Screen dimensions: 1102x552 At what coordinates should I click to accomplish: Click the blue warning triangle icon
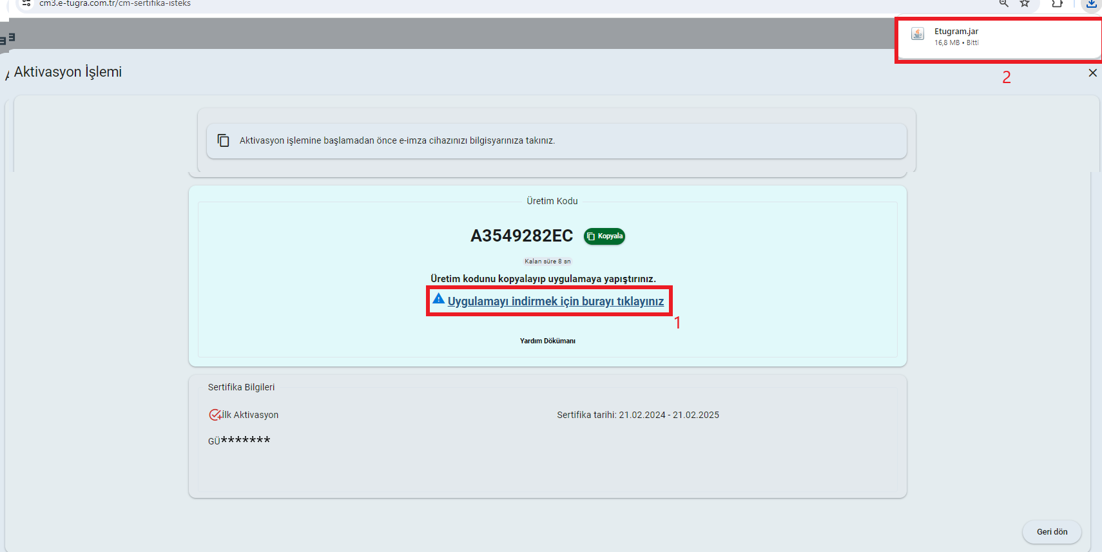(x=438, y=299)
